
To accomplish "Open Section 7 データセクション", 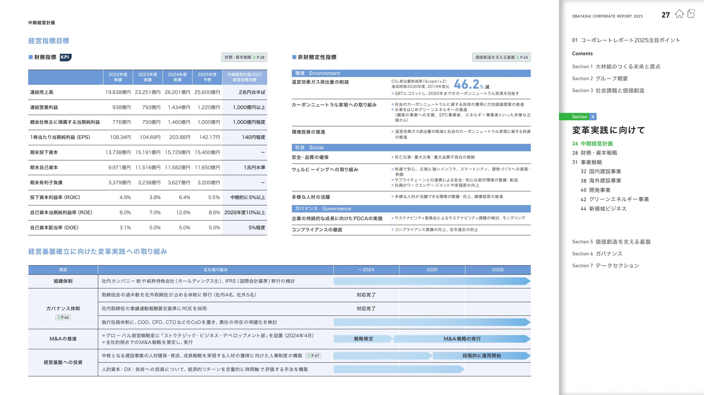I will (x=605, y=266).
